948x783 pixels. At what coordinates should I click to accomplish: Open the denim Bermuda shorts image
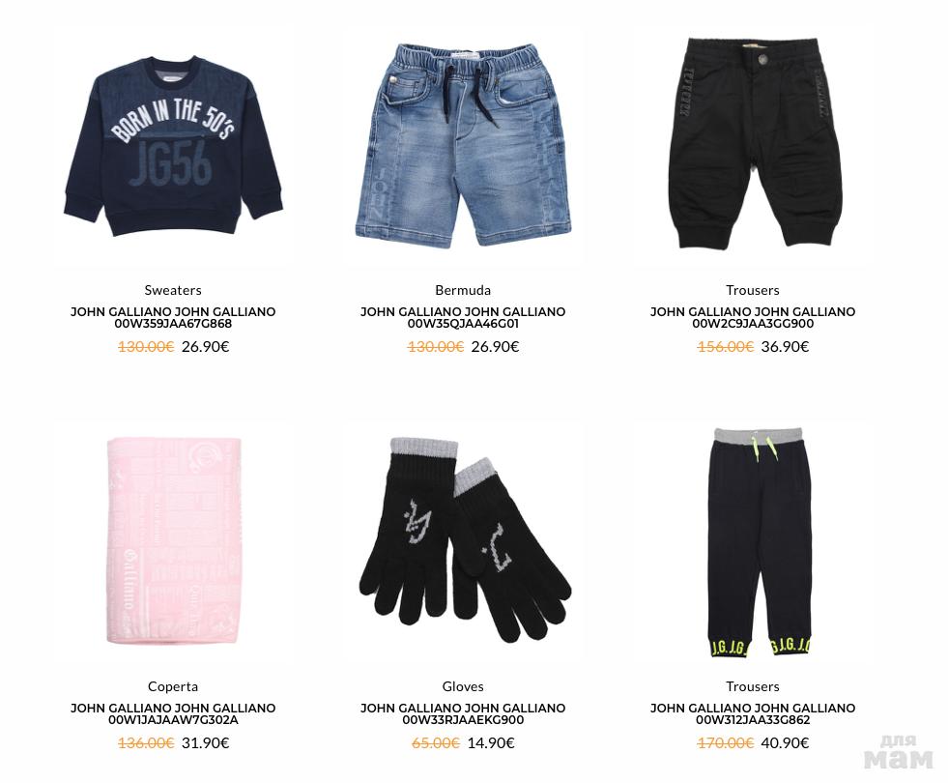463,144
